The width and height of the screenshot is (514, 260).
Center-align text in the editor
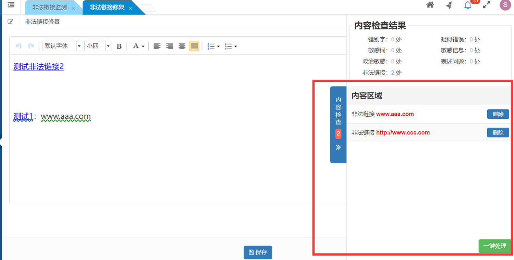tap(182, 46)
